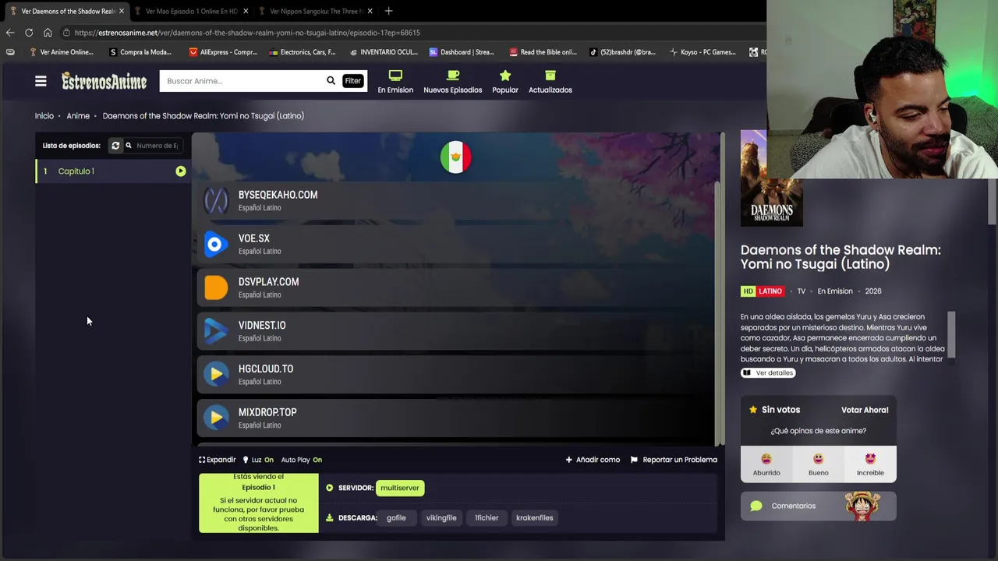
Task: Open the Dashboard Streamlabs bookmark
Action: 462,52
